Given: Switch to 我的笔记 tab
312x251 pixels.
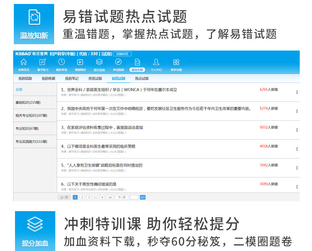Looking at the screenshot, I should click(x=71, y=79).
